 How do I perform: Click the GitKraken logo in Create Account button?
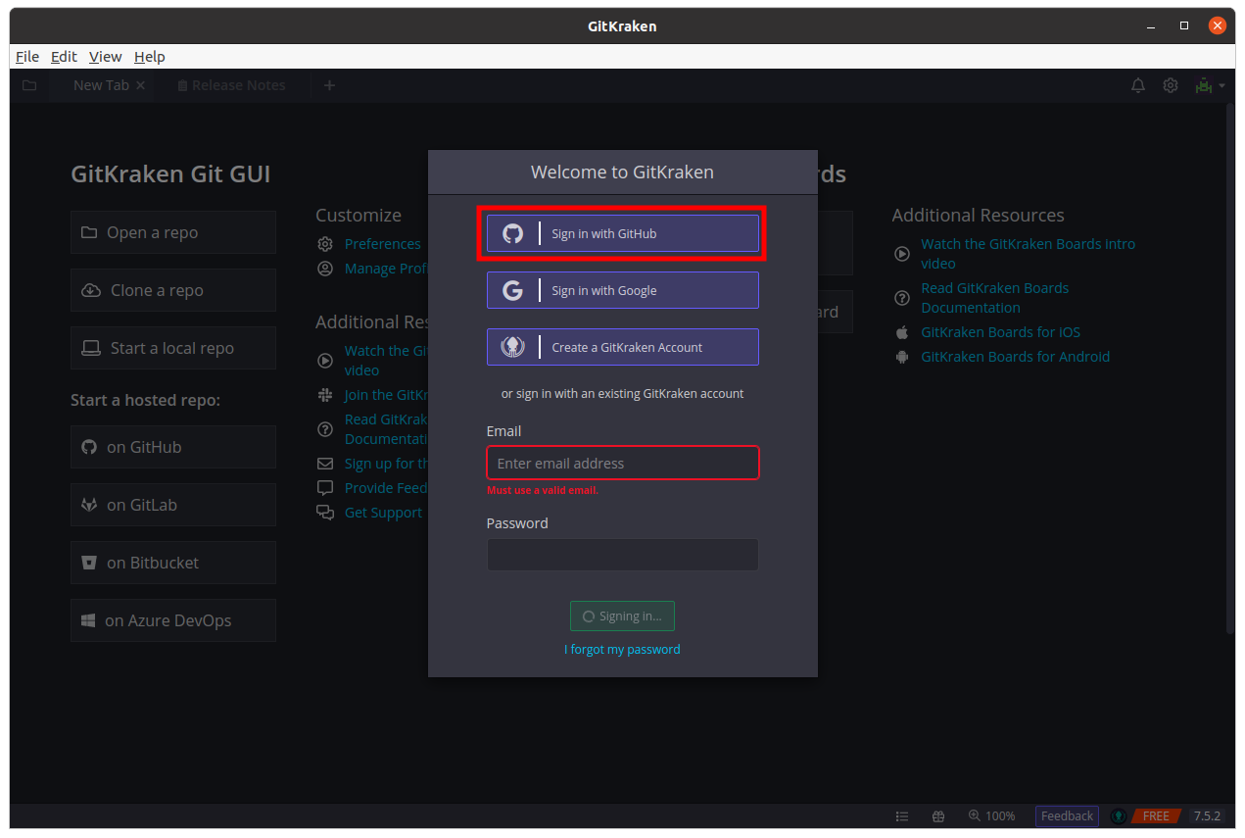[x=513, y=347]
